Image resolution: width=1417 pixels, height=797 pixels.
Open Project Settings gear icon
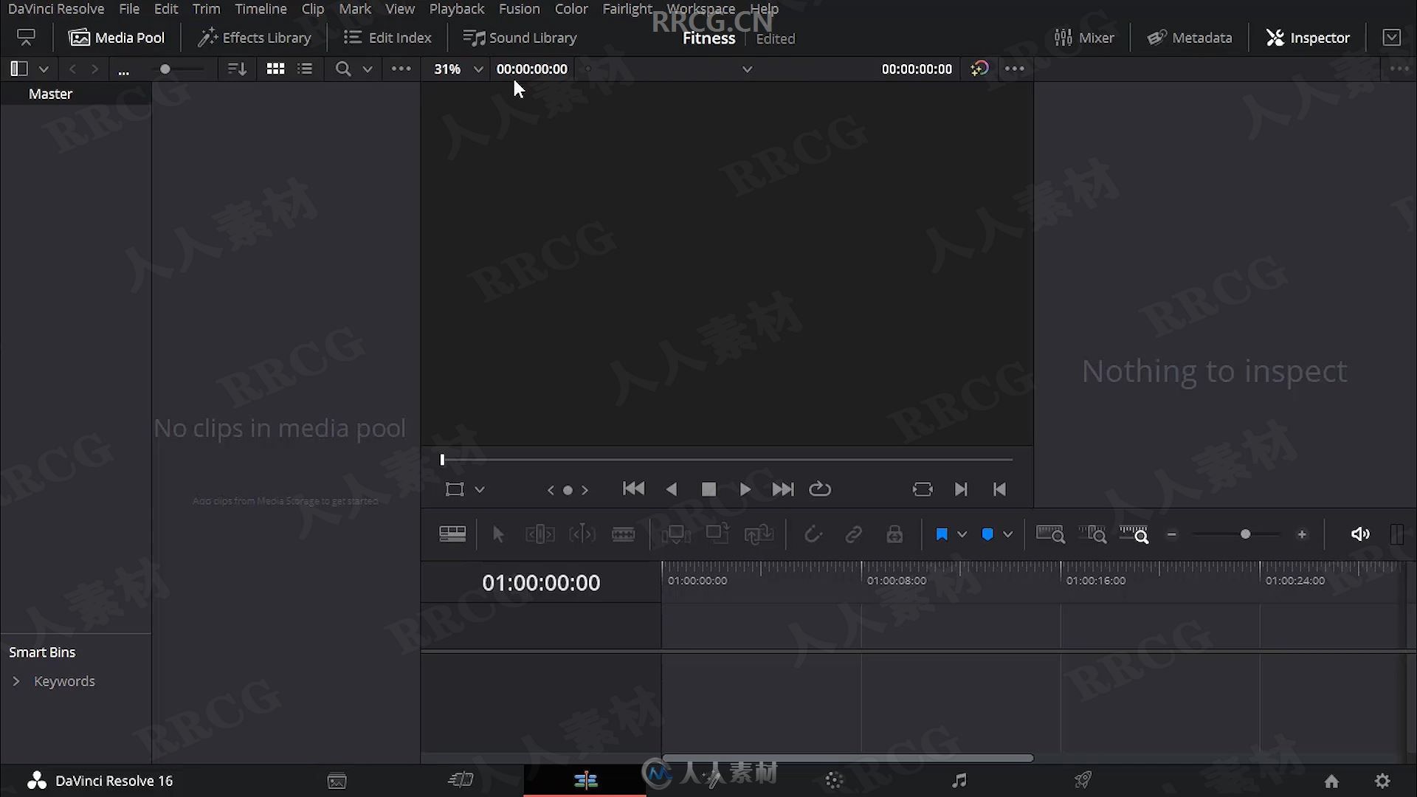pyautogui.click(x=1382, y=781)
